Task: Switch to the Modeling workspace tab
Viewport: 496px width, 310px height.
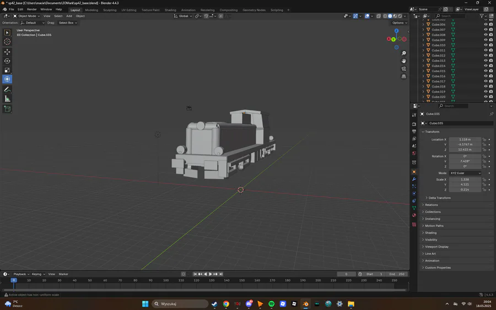Action: (x=91, y=10)
